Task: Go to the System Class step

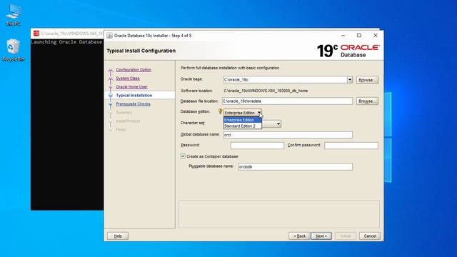Action: click(x=128, y=79)
